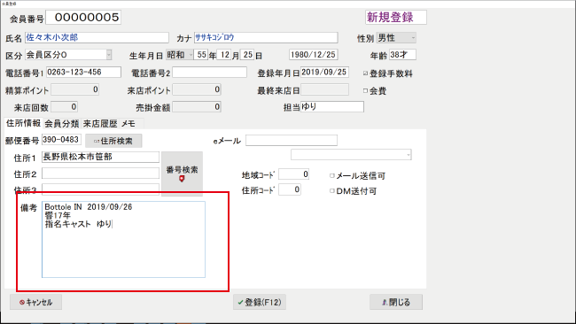
Task: Open the era dropdown showing 昭和
Action: click(x=180, y=55)
